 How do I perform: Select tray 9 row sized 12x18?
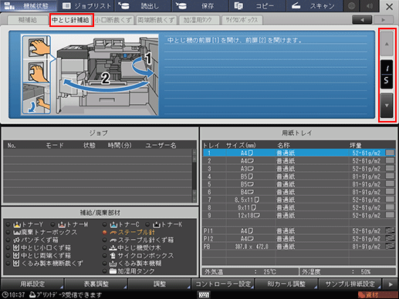tap(299, 215)
